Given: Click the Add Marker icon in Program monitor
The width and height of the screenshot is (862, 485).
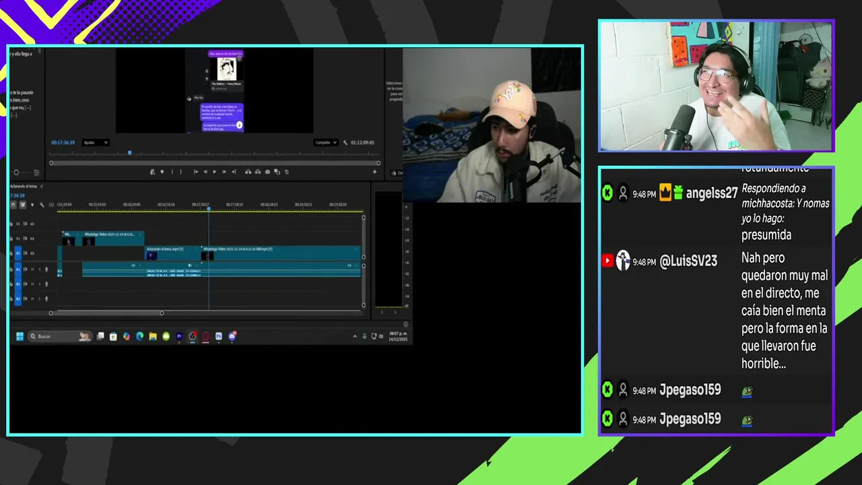Looking at the screenshot, I should point(162,172).
